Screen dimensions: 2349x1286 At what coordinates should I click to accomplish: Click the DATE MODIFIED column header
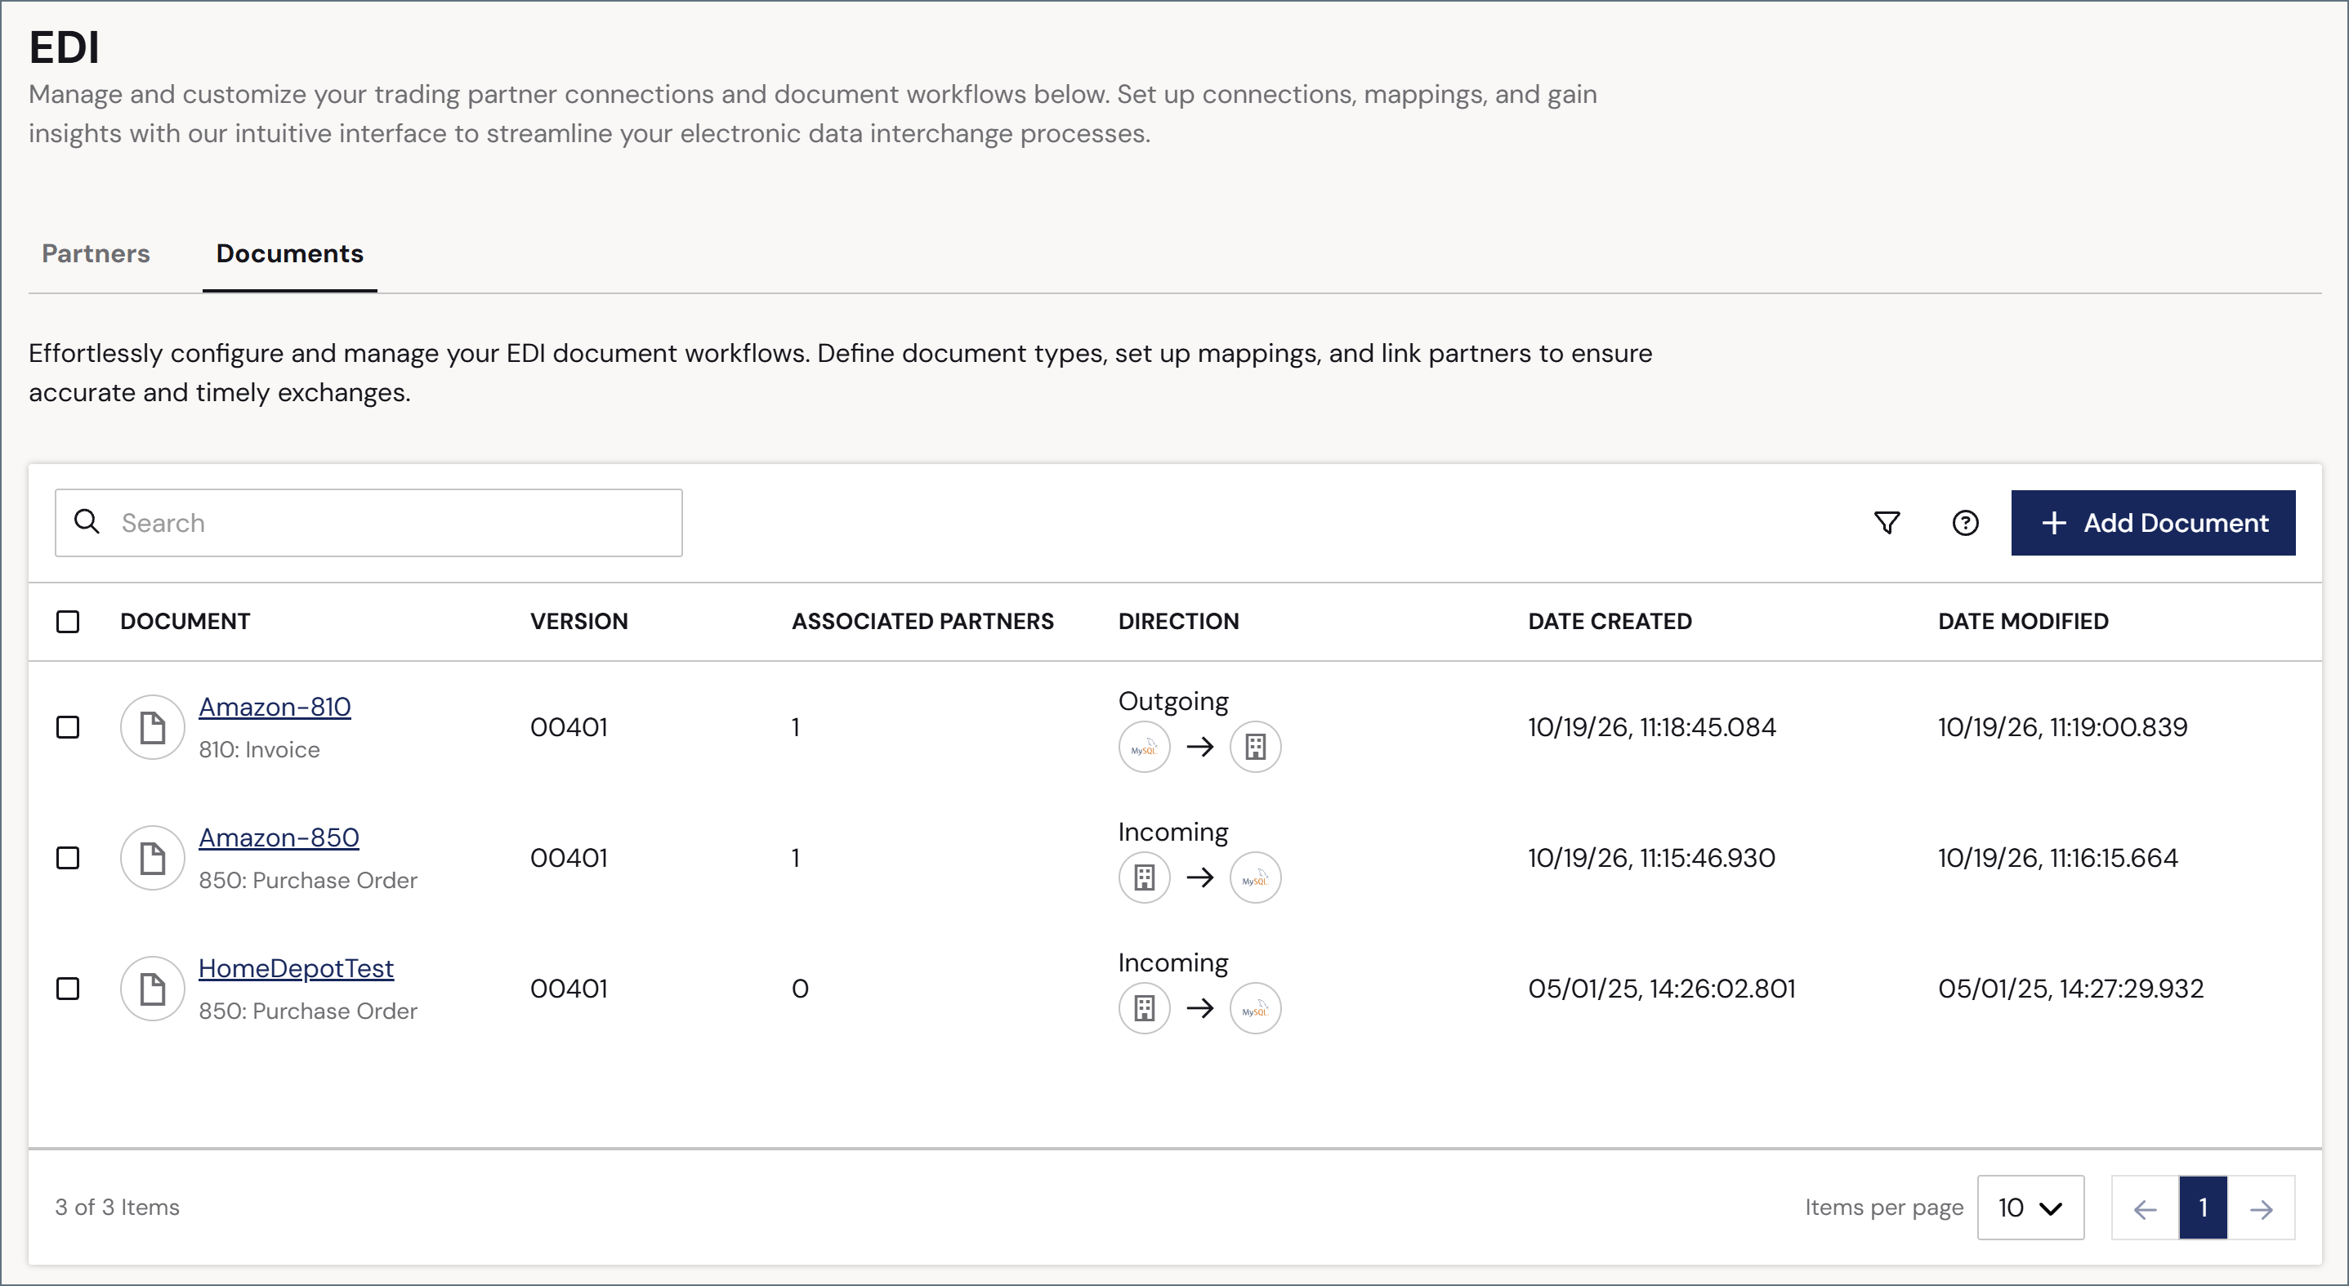[x=2024, y=621]
